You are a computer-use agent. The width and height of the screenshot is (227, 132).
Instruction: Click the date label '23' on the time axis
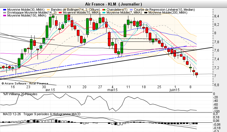28,87
